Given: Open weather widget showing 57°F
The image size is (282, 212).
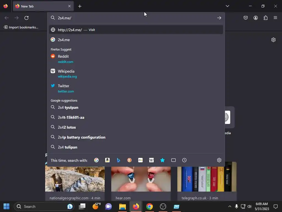Looking at the screenshot, I should click(x=97, y=206).
